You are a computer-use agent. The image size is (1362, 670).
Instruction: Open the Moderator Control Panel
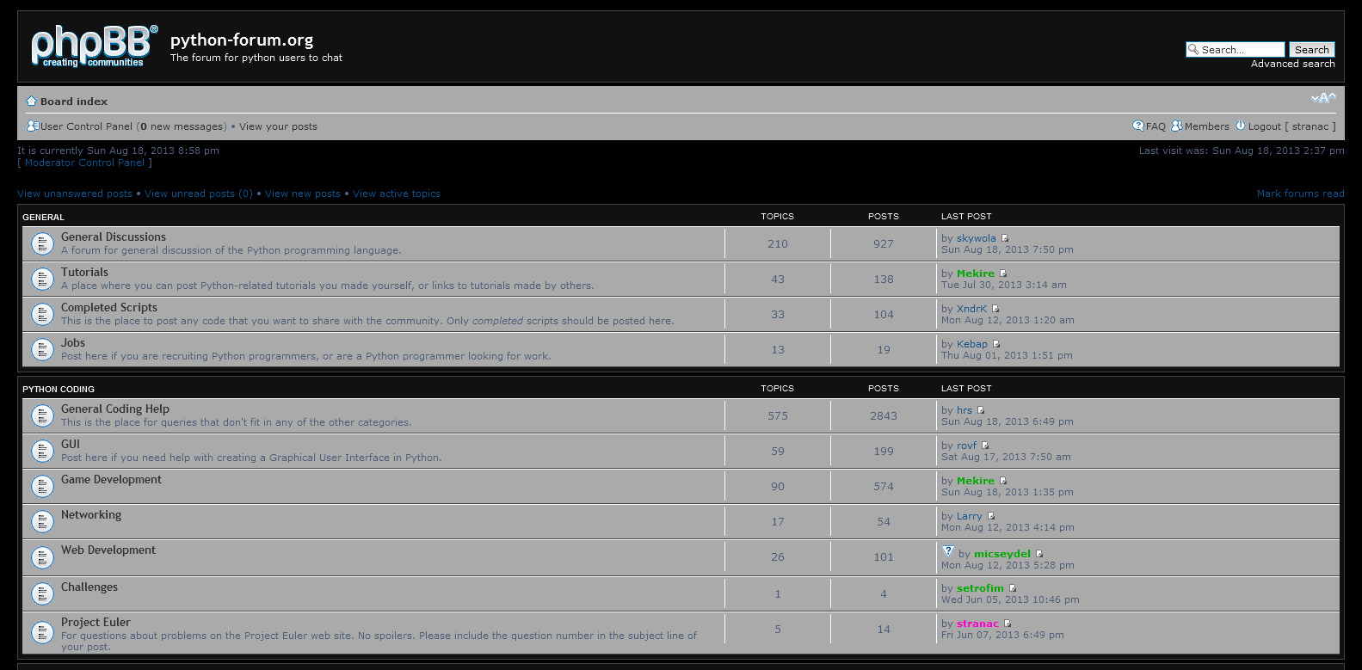(x=84, y=163)
